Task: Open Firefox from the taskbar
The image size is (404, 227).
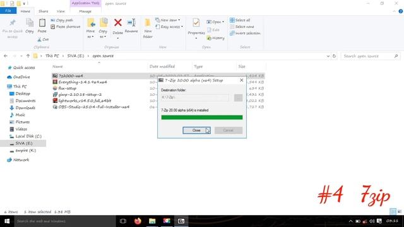Action: (138, 221)
